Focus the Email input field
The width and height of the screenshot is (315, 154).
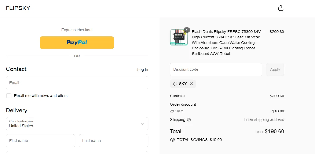click(x=77, y=83)
